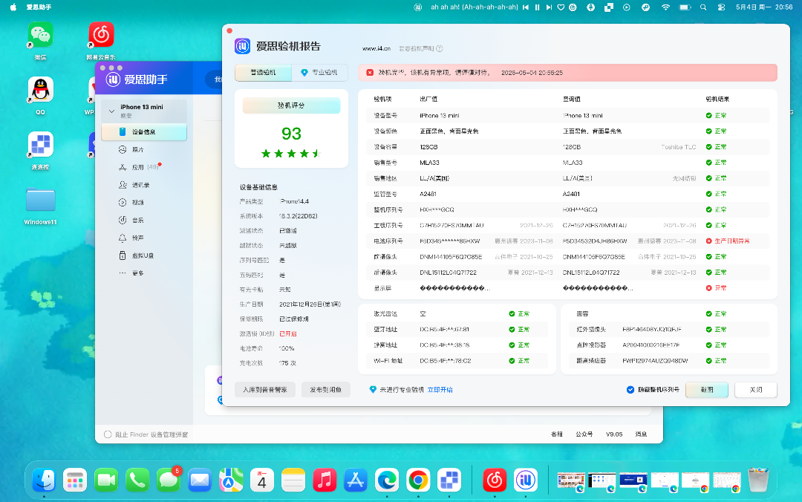Click the 立即开始 link for professional inspection
Image resolution: width=802 pixels, height=502 pixels.
click(x=440, y=389)
